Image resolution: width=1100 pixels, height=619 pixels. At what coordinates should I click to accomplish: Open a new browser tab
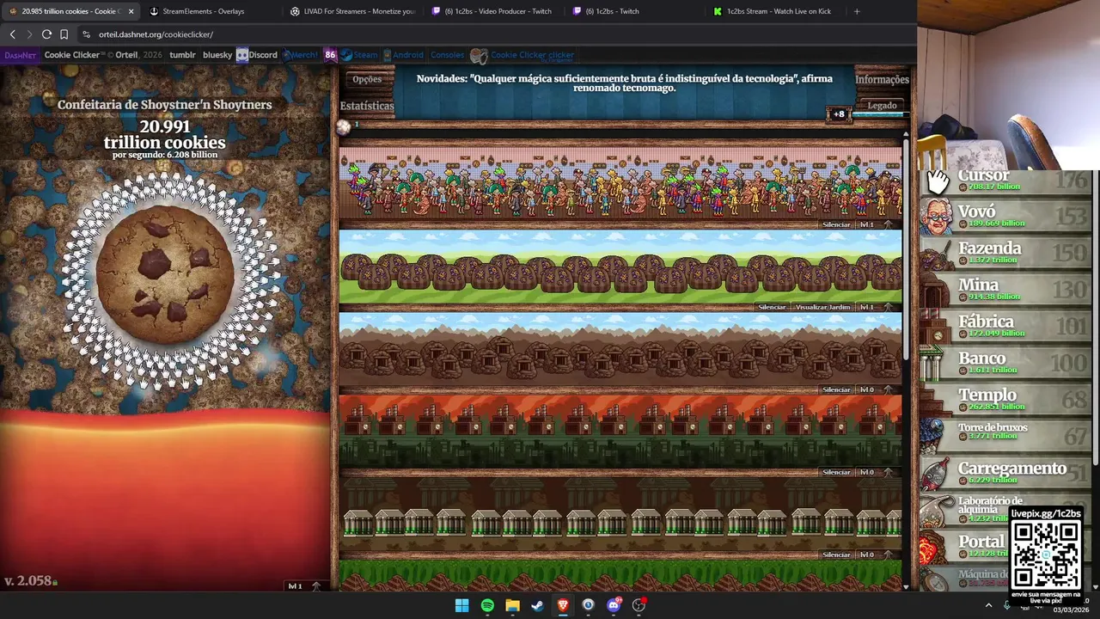pos(857,11)
